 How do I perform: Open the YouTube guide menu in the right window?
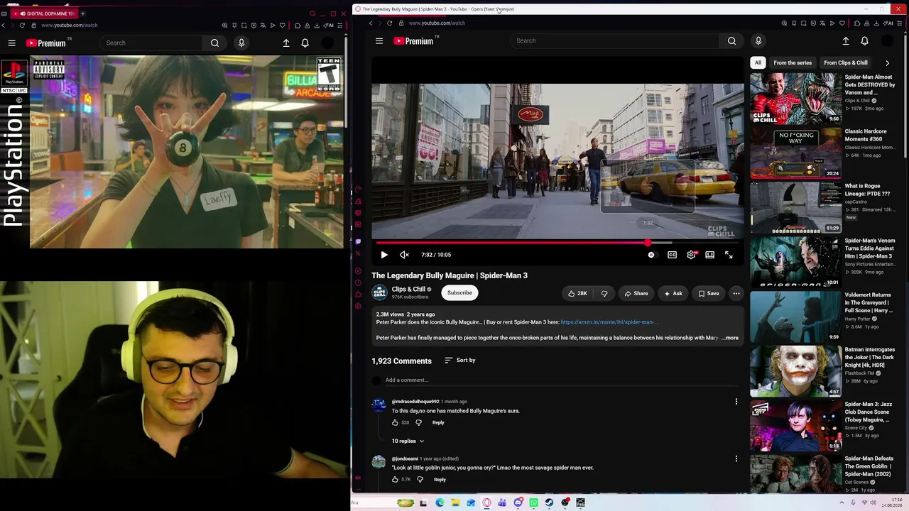[x=379, y=41]
